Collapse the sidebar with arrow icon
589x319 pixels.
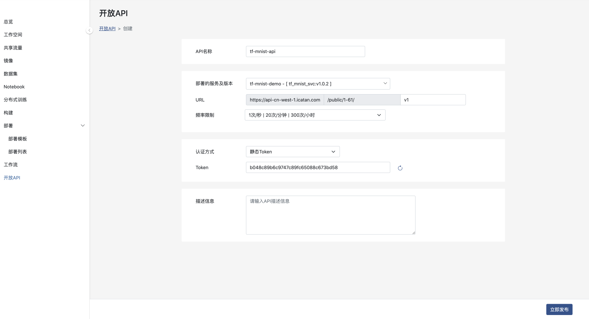[x=89, y=31]
